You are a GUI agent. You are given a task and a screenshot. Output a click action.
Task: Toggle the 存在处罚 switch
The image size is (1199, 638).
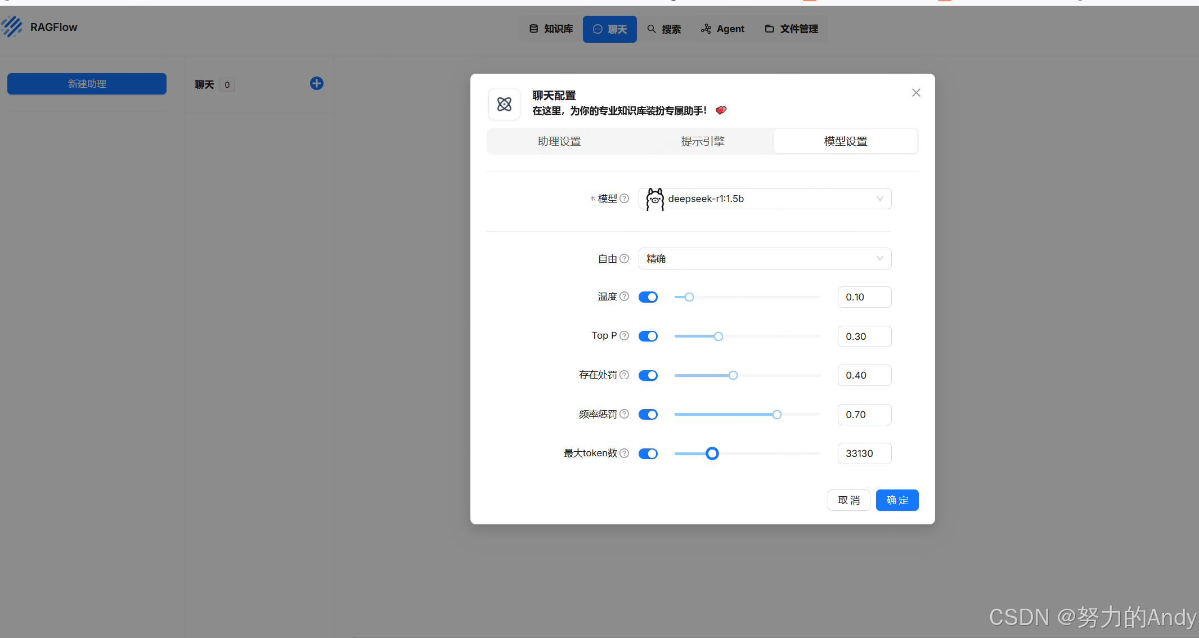[648, 375]
